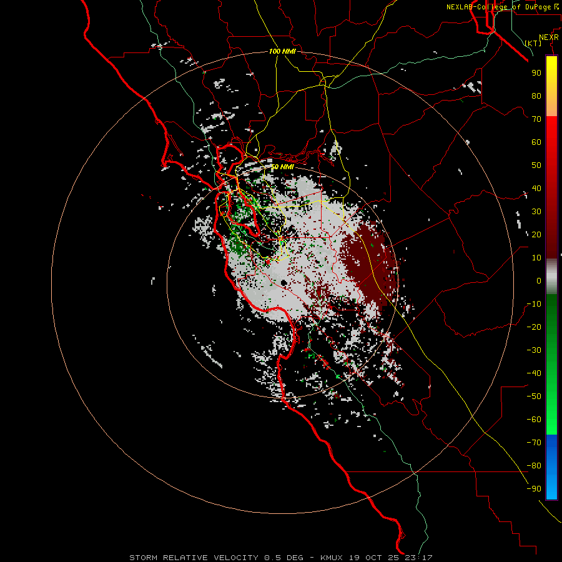This screenshot has height=562, width=562.
Task: Click the 0 value on velocity scale
Action: tap(539, 280)
